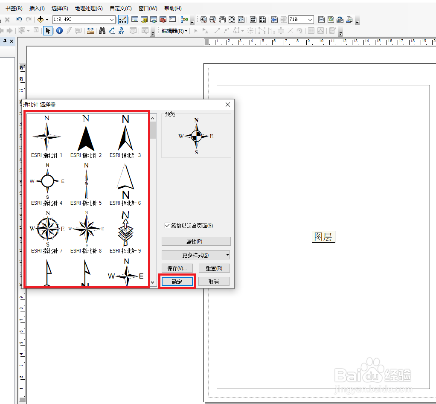Screen dimensions: 436x404
Task: Go back to previous layout extent
Action: pyautogui.click(x=274, y=20)
